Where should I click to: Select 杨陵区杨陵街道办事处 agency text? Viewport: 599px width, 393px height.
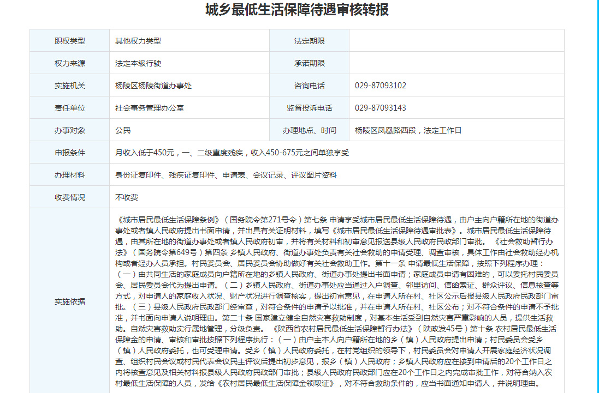[x=153, y=86]
